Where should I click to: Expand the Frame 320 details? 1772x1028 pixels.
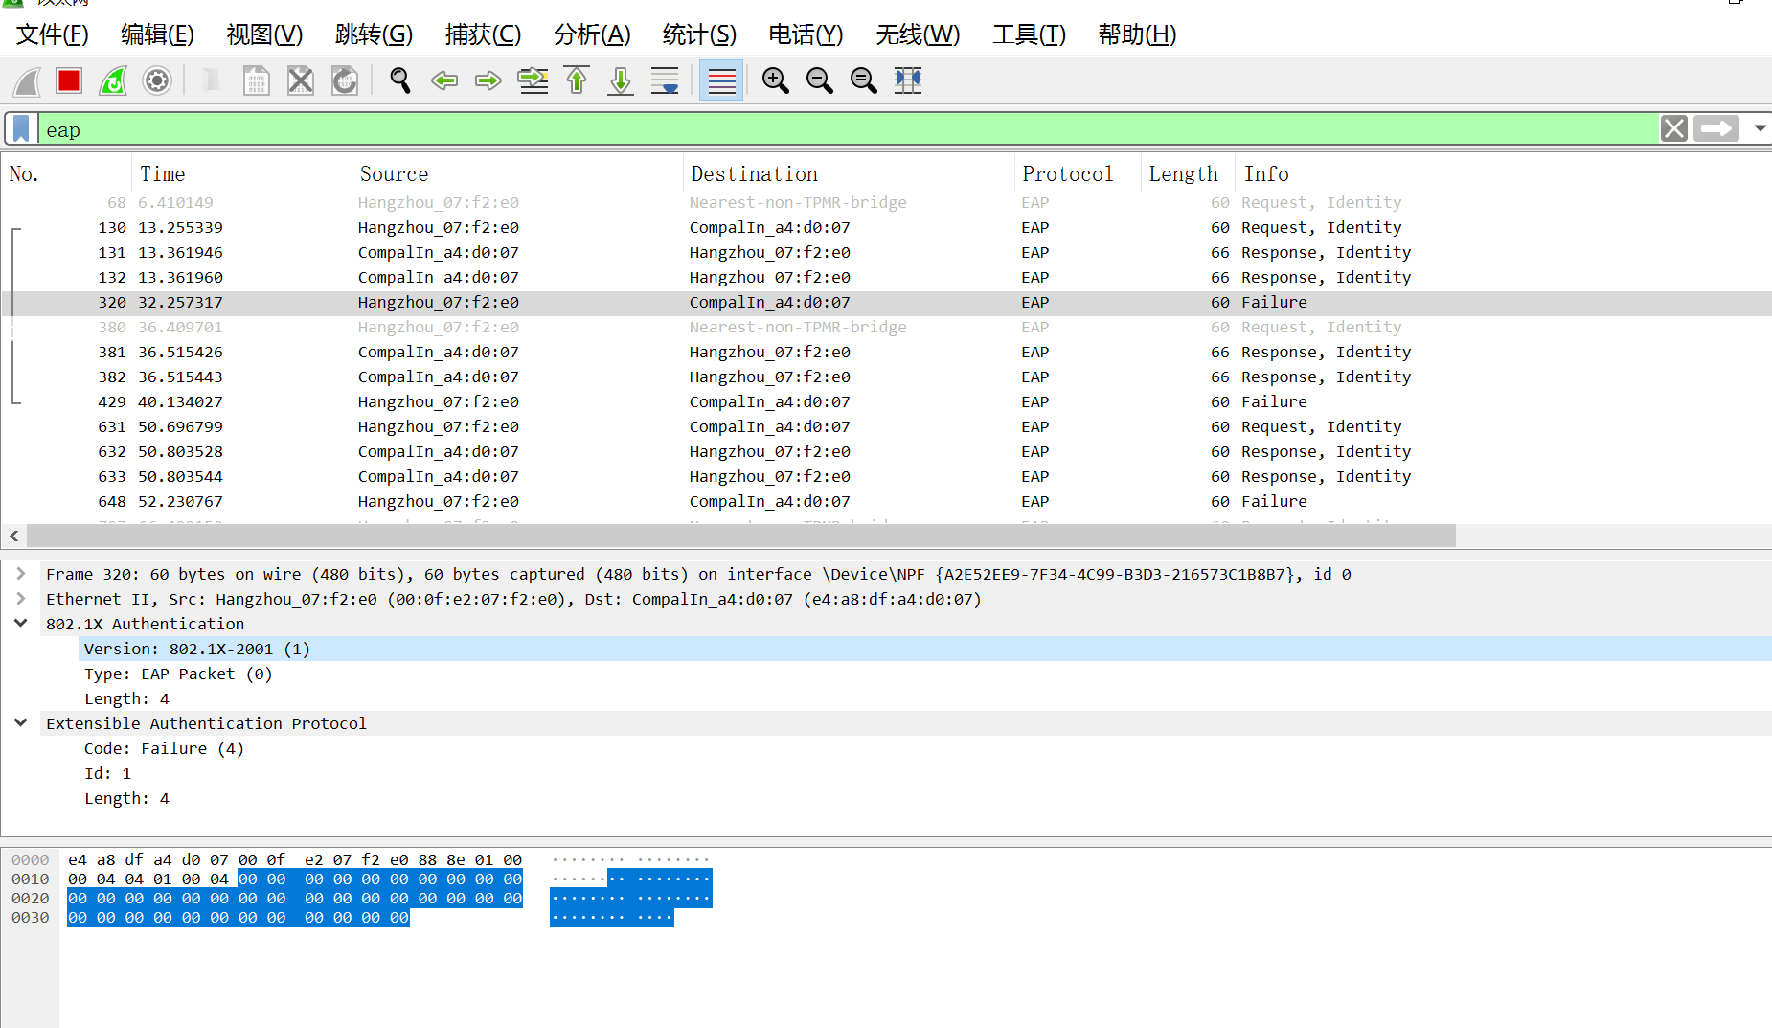pos(20,574)
